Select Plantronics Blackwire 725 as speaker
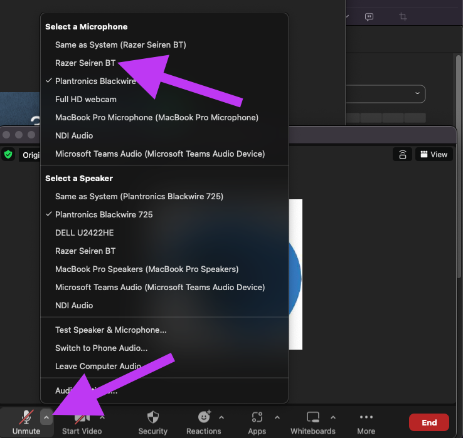 pyautogui.click(x=164, y=214)
